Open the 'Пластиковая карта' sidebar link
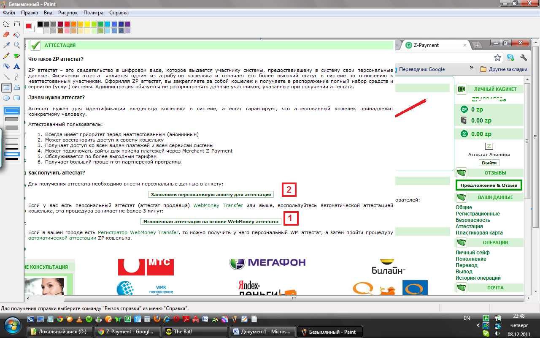This screenshot has width=540, height=338. click(479, 233)
